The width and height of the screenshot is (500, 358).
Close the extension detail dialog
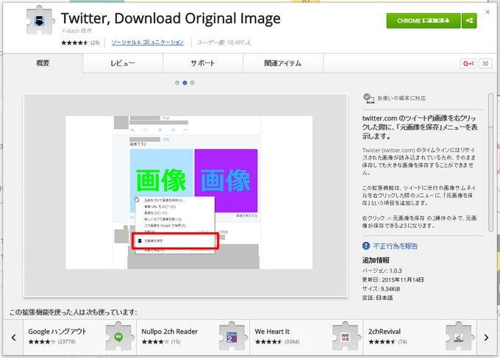488,12
